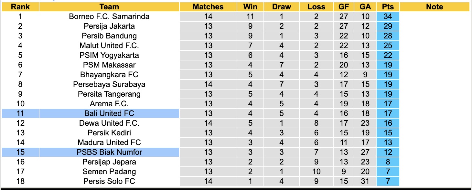Click the Loss column header
472x190 pixels.
(x=316, y=7)
